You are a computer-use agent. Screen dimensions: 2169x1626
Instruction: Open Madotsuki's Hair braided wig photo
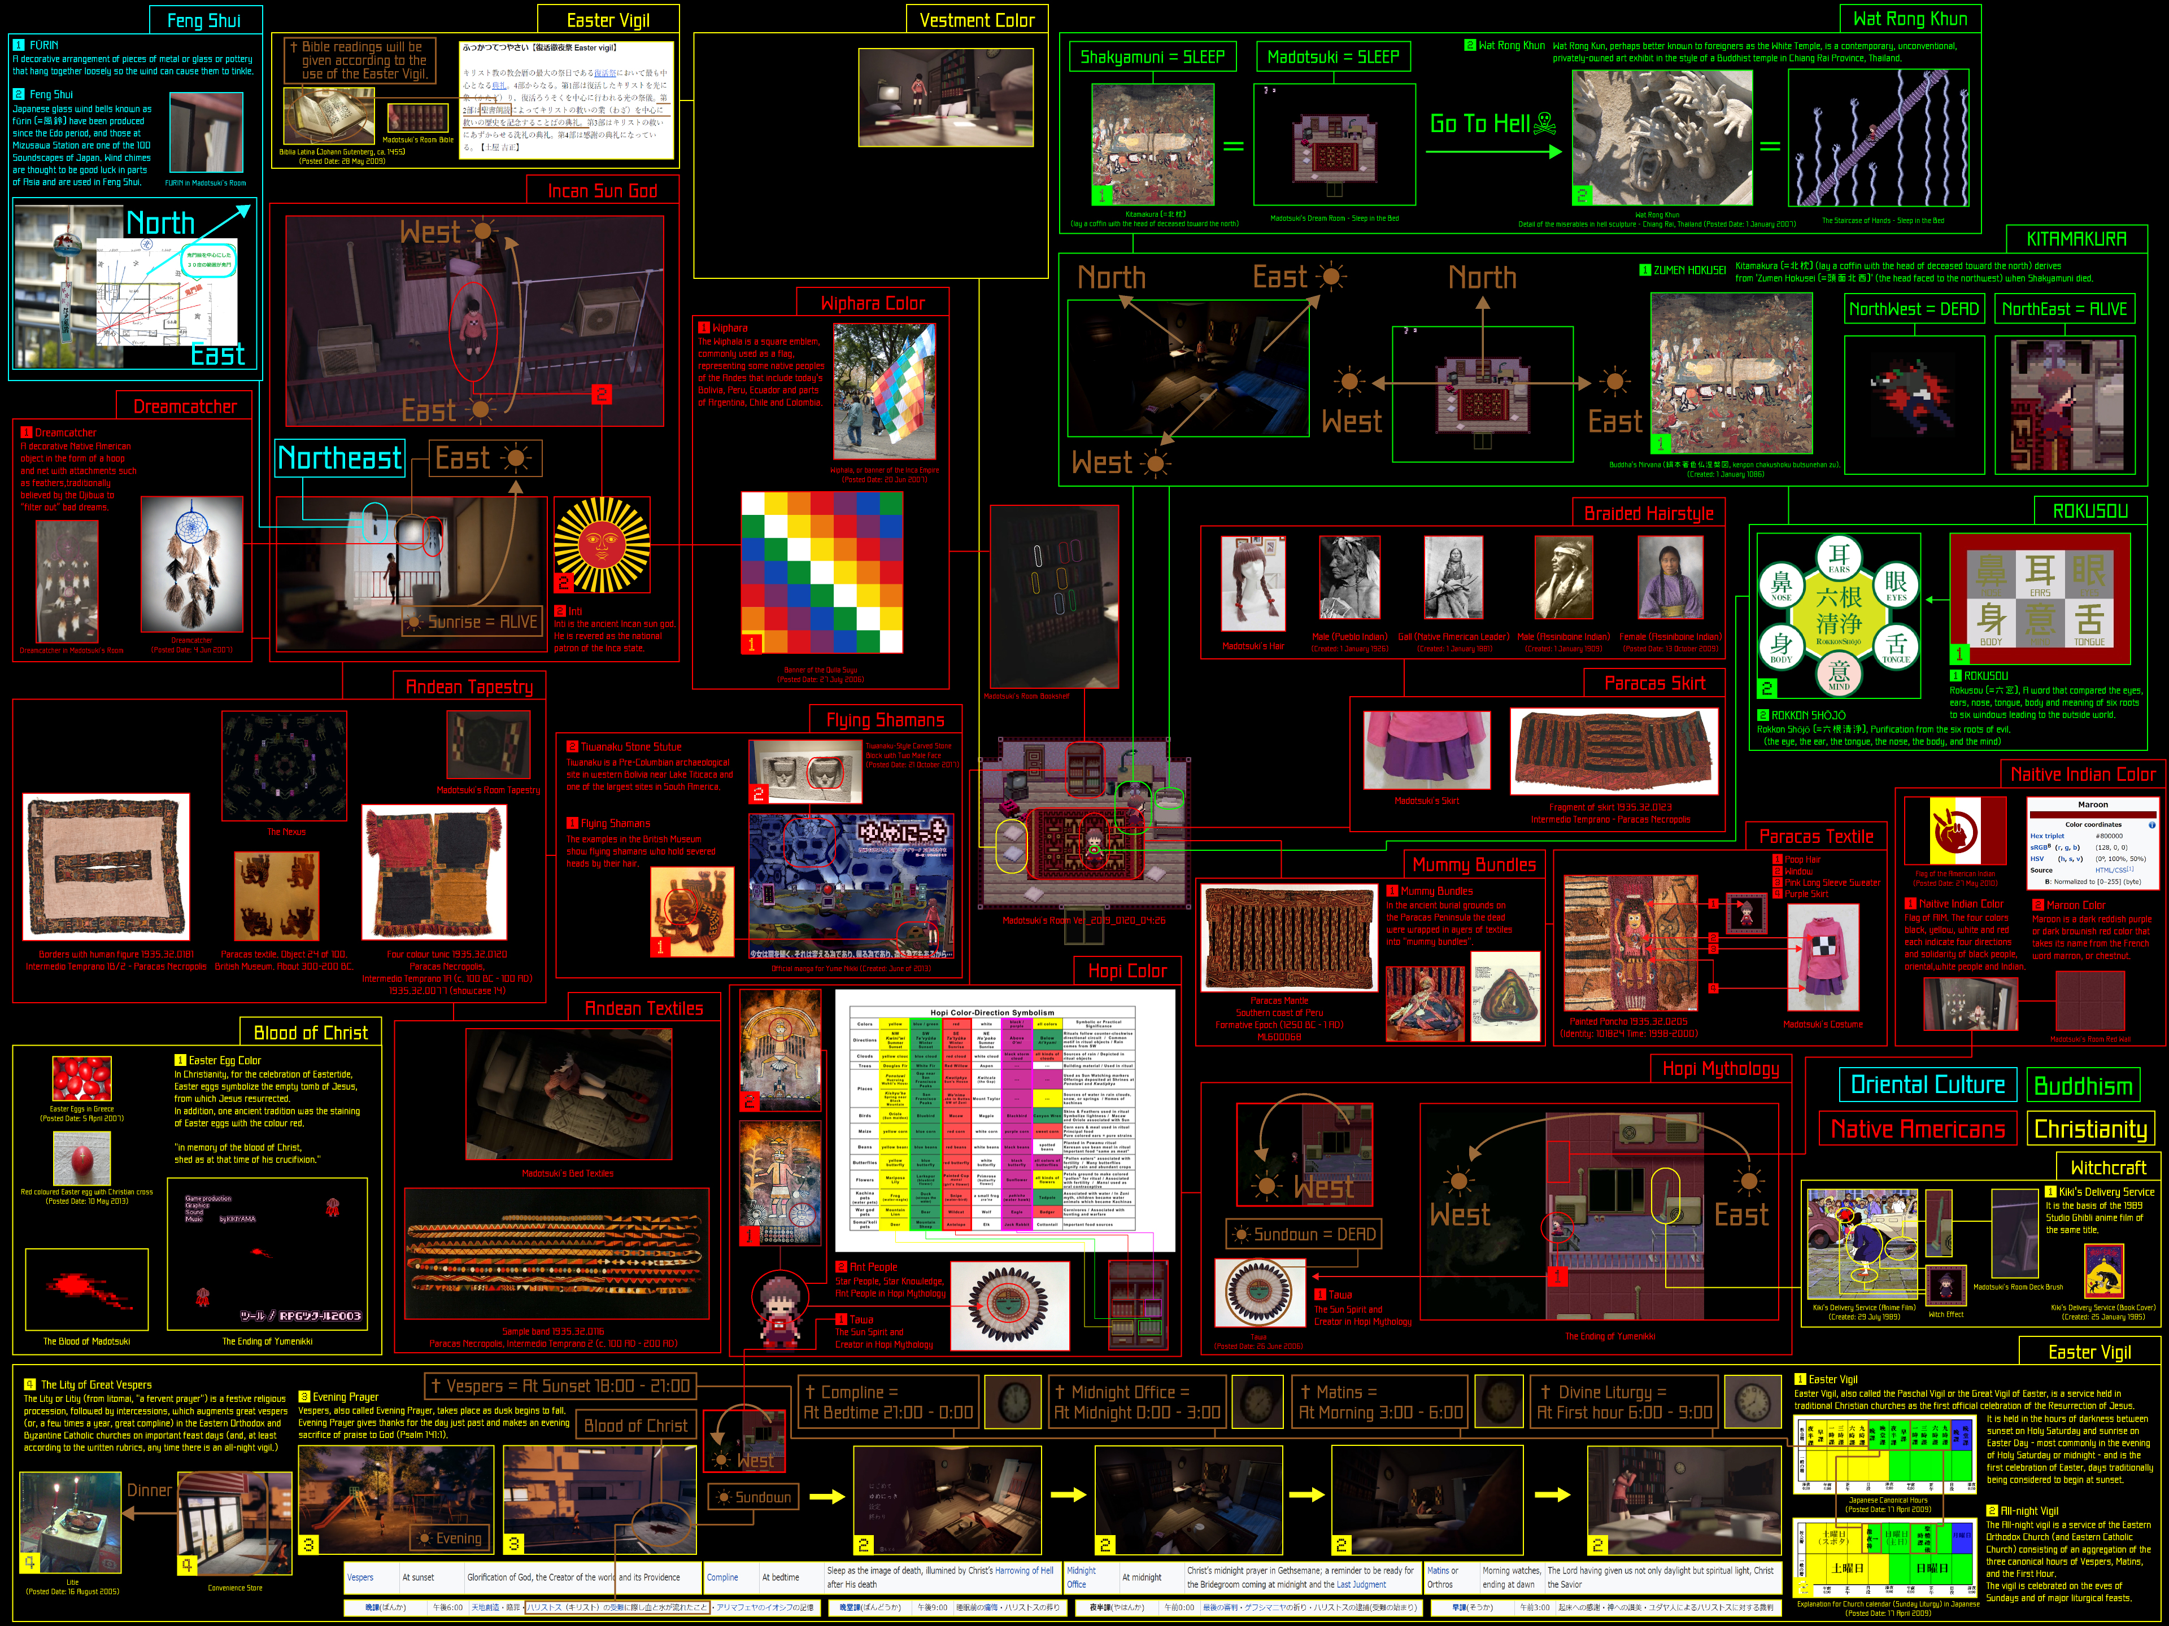click(1253, 583)
